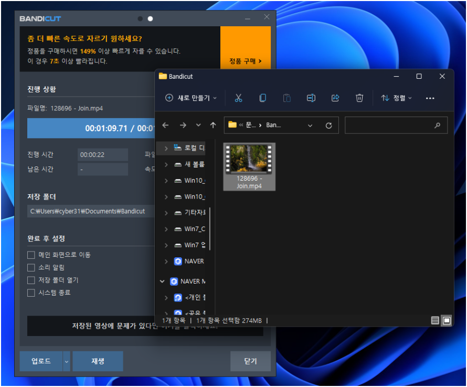467x387 pixels.
Task: Click the 닫기 close button in Bandicut
Action: [250, 361]
